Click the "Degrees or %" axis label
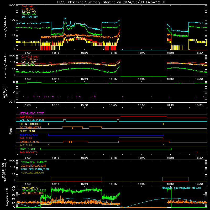The width and height of the screenshot is (210, 210). 7,197
